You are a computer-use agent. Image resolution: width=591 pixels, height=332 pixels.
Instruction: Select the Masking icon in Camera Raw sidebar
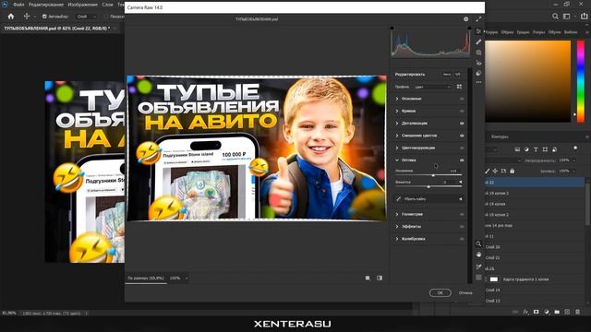click(x=478, y=53)
